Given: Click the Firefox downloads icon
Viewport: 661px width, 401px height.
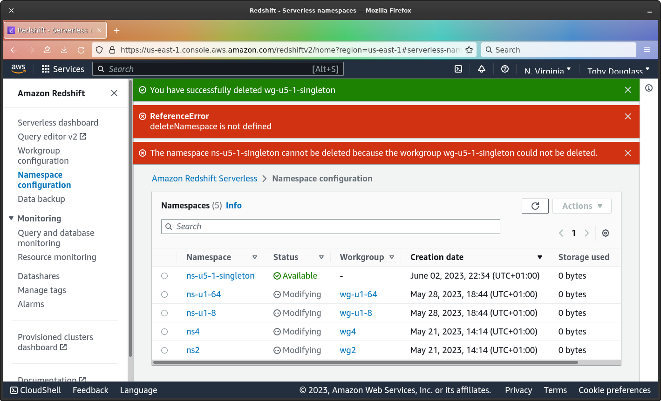Looking at the screenshot, I should coord(64,50).
